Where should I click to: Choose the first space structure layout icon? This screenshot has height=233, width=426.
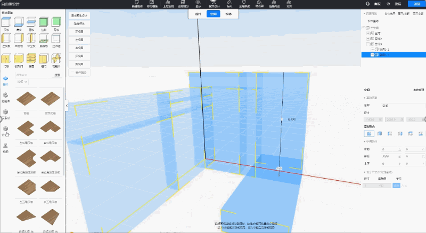[x=369, y=133]
